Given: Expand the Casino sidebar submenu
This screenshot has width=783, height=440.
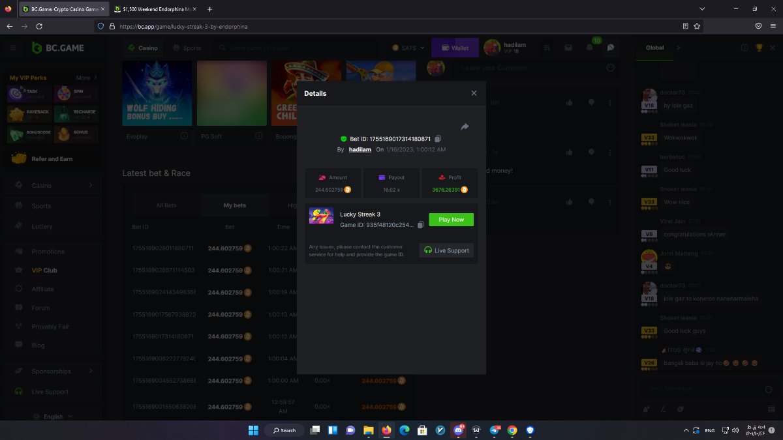Looking at the screenshot, I should (91, 186).
